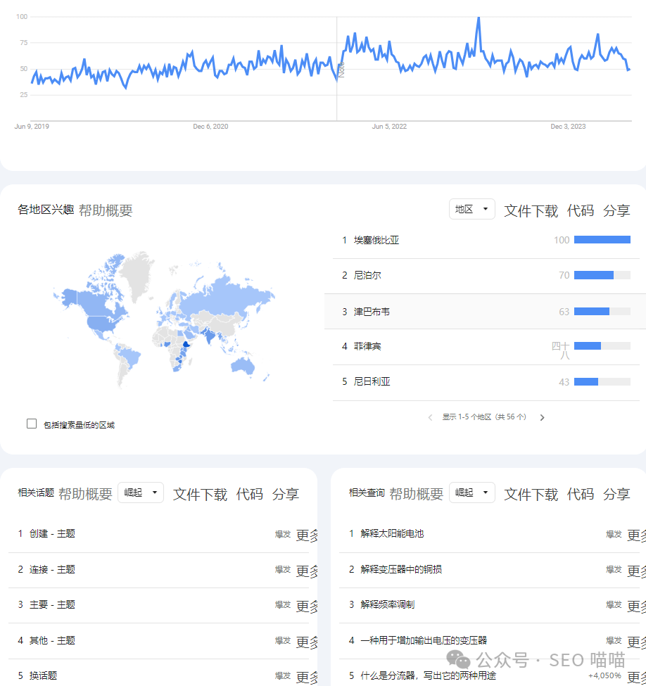The height and width of the screenshot is (686, 646).
Task: Open related topic 其他 - 主题
Action: click(x=52, y=640)
